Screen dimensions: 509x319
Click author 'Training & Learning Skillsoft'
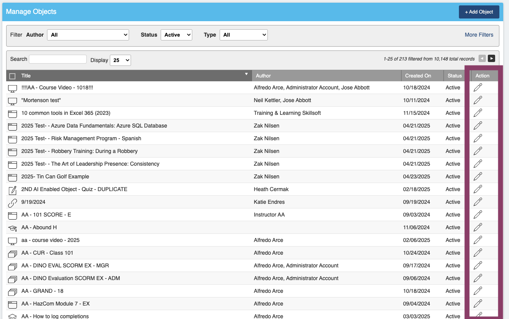coord(287,113)
